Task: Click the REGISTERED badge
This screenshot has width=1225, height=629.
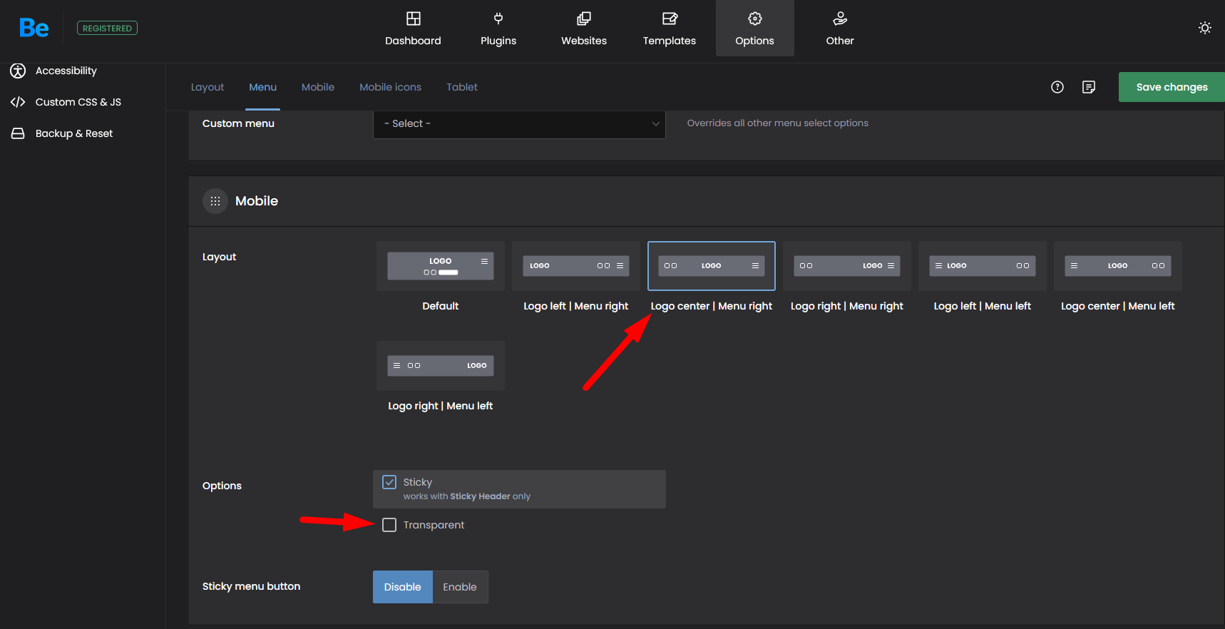Action: [107, 29]
